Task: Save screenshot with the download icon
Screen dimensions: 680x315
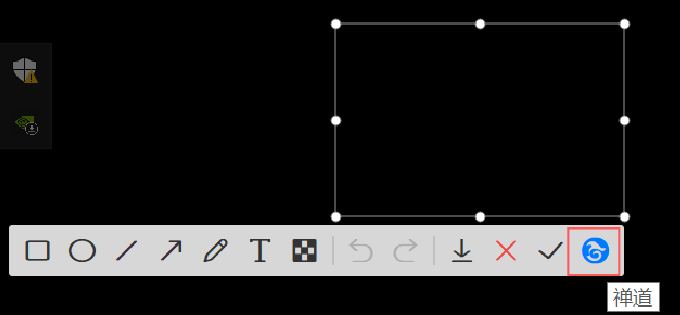Action: point(462,250)
